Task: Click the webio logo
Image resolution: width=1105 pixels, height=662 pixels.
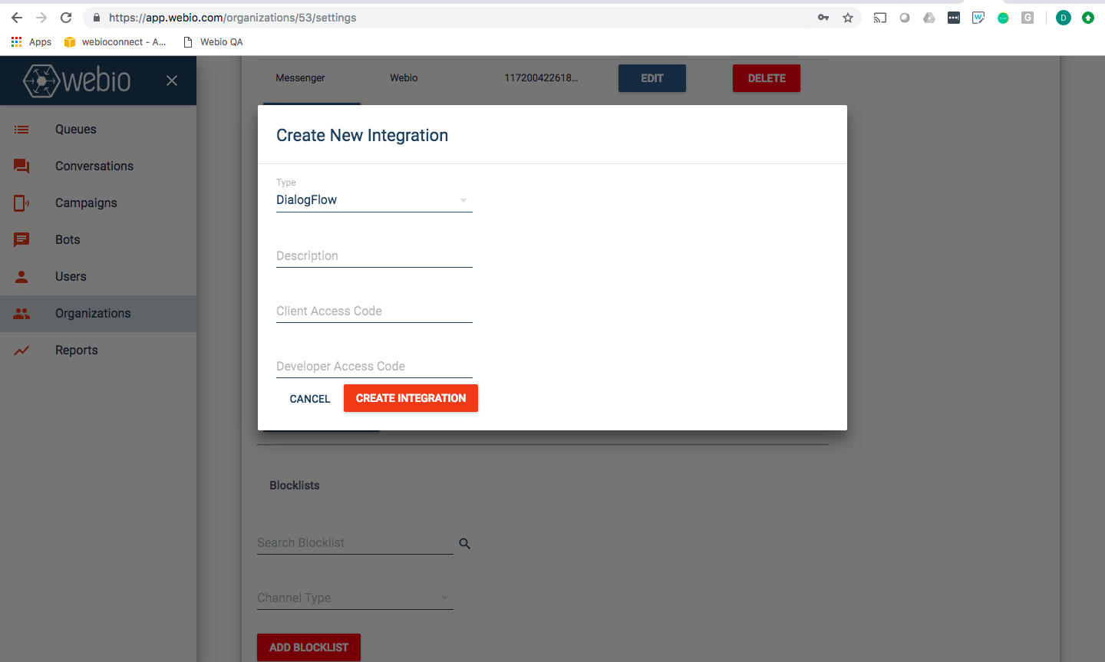Action: [77, 81]
